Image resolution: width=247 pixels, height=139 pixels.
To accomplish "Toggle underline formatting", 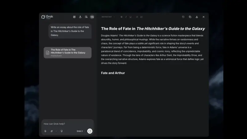I will 130,17.
